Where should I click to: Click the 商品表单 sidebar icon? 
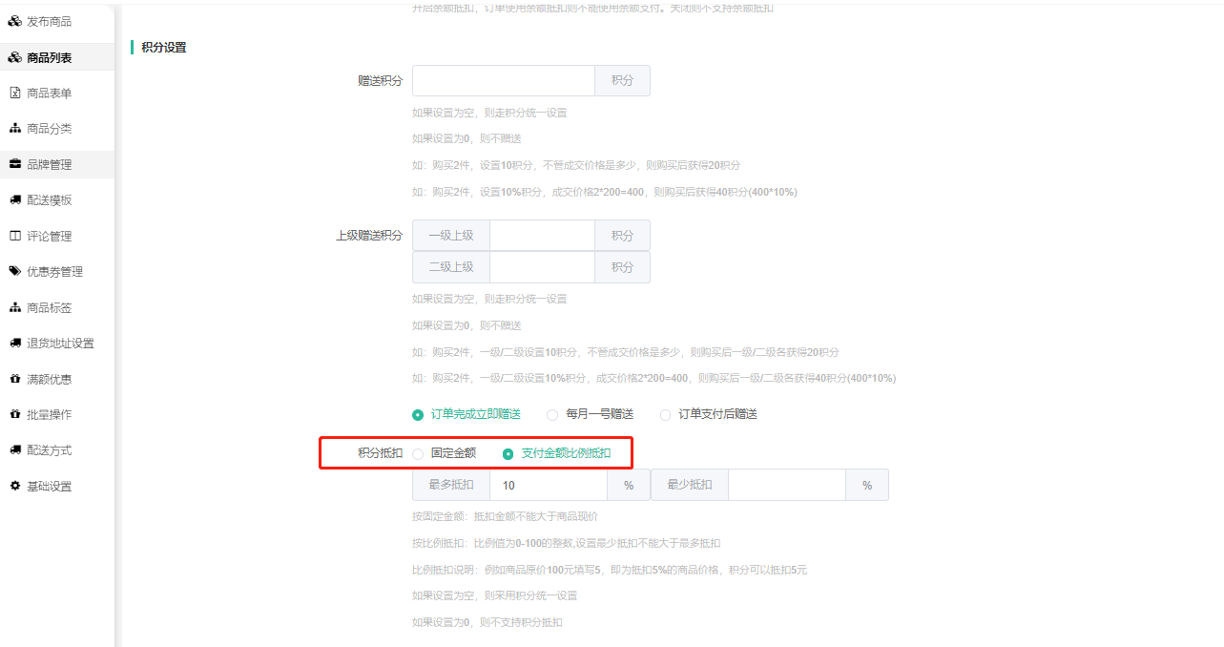pos(14,93)
